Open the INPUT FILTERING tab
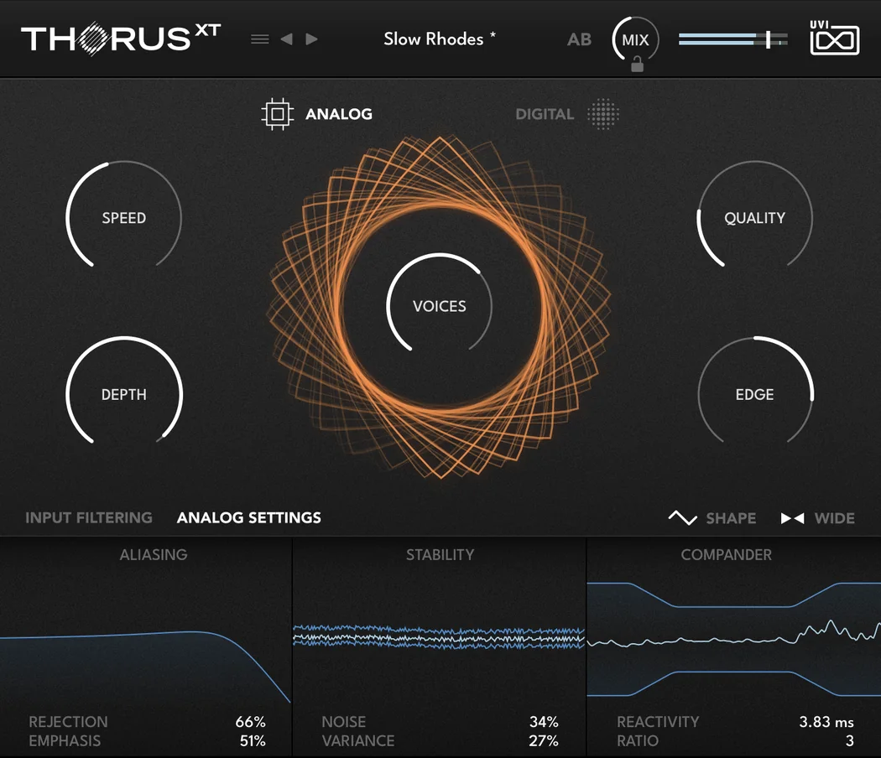Viewport: 881px width, 758px height. pyautogui.click(x=89, y=517)
